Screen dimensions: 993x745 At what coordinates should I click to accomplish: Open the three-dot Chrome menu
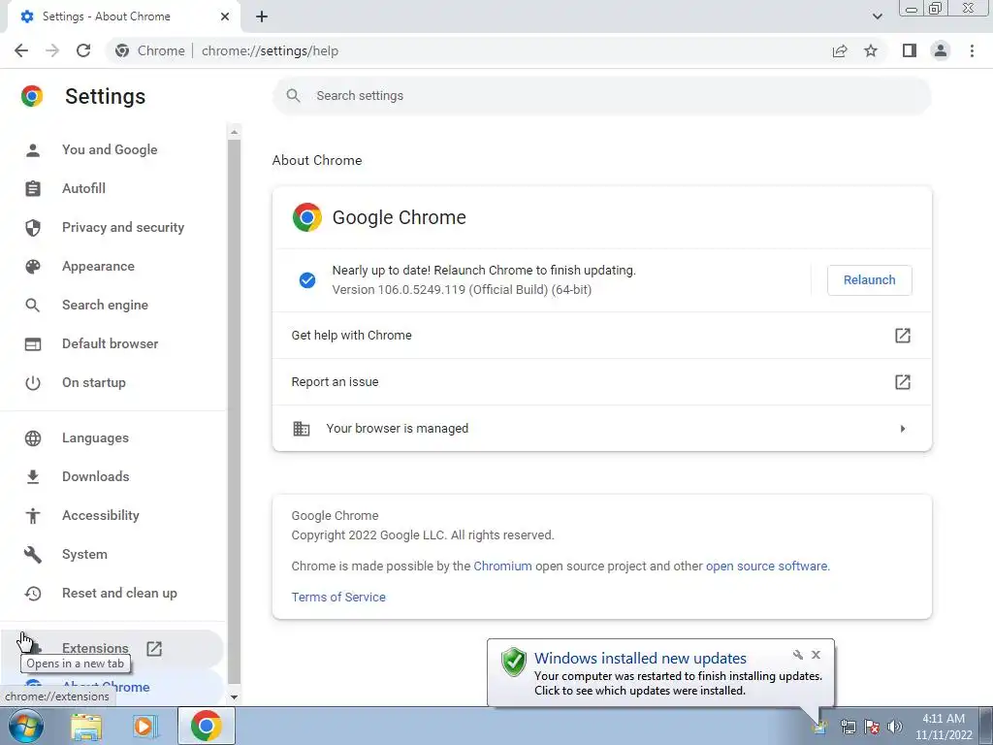pyautogui.click(x=972, y=50)
